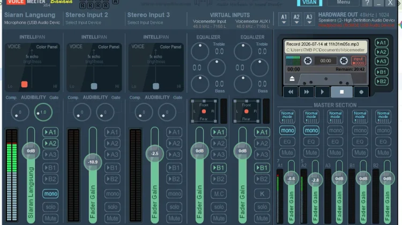The height and width of the screenshot is (225, 402).
Task: Disable A2 routing on Siaran Langsung strip
Action: click(50, 144)
